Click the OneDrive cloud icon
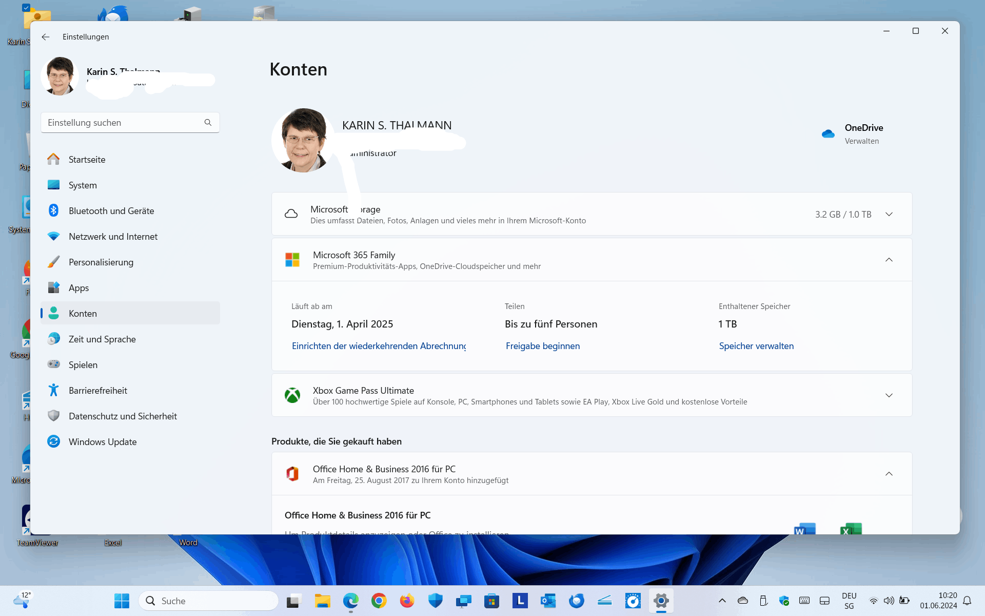985x616 pixels. pos(828,134)
